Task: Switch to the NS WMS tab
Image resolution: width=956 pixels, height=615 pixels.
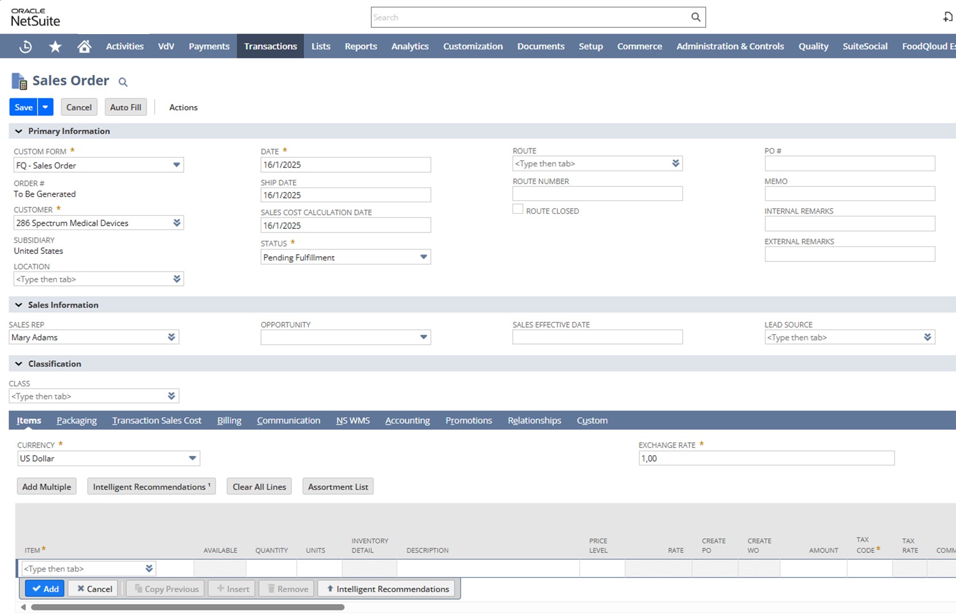Action: point(353,421)
